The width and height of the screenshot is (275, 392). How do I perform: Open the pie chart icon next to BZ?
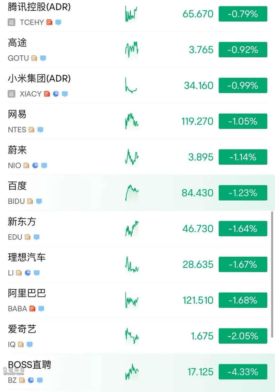point(31,380)
